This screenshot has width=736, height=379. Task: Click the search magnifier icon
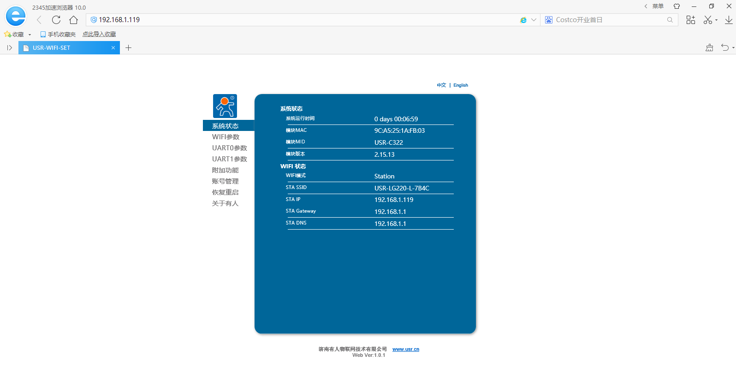pos(670,20)
